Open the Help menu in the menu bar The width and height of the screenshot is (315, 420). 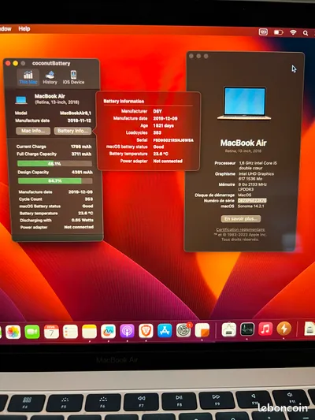coord(24,28)
